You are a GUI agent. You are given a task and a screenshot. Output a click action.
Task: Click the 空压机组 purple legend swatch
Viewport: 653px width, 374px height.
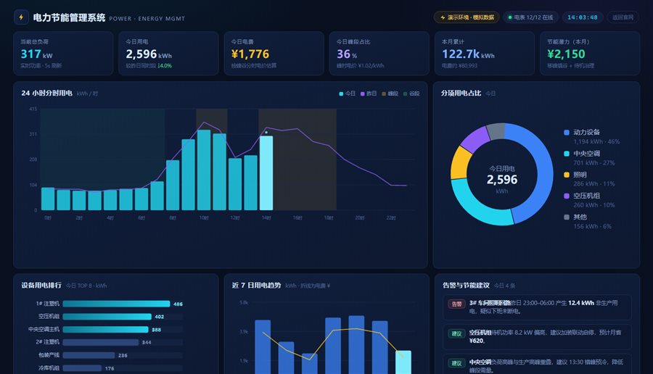(567, 196)
